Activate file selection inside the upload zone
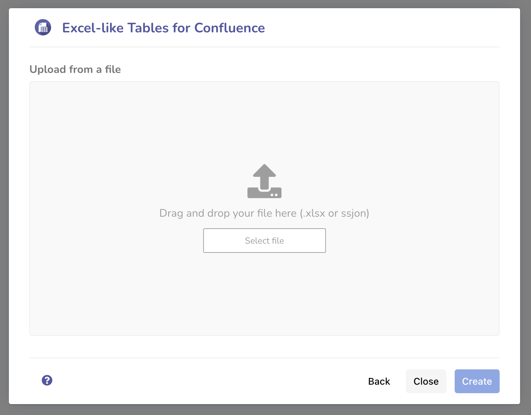 [264, 241]
